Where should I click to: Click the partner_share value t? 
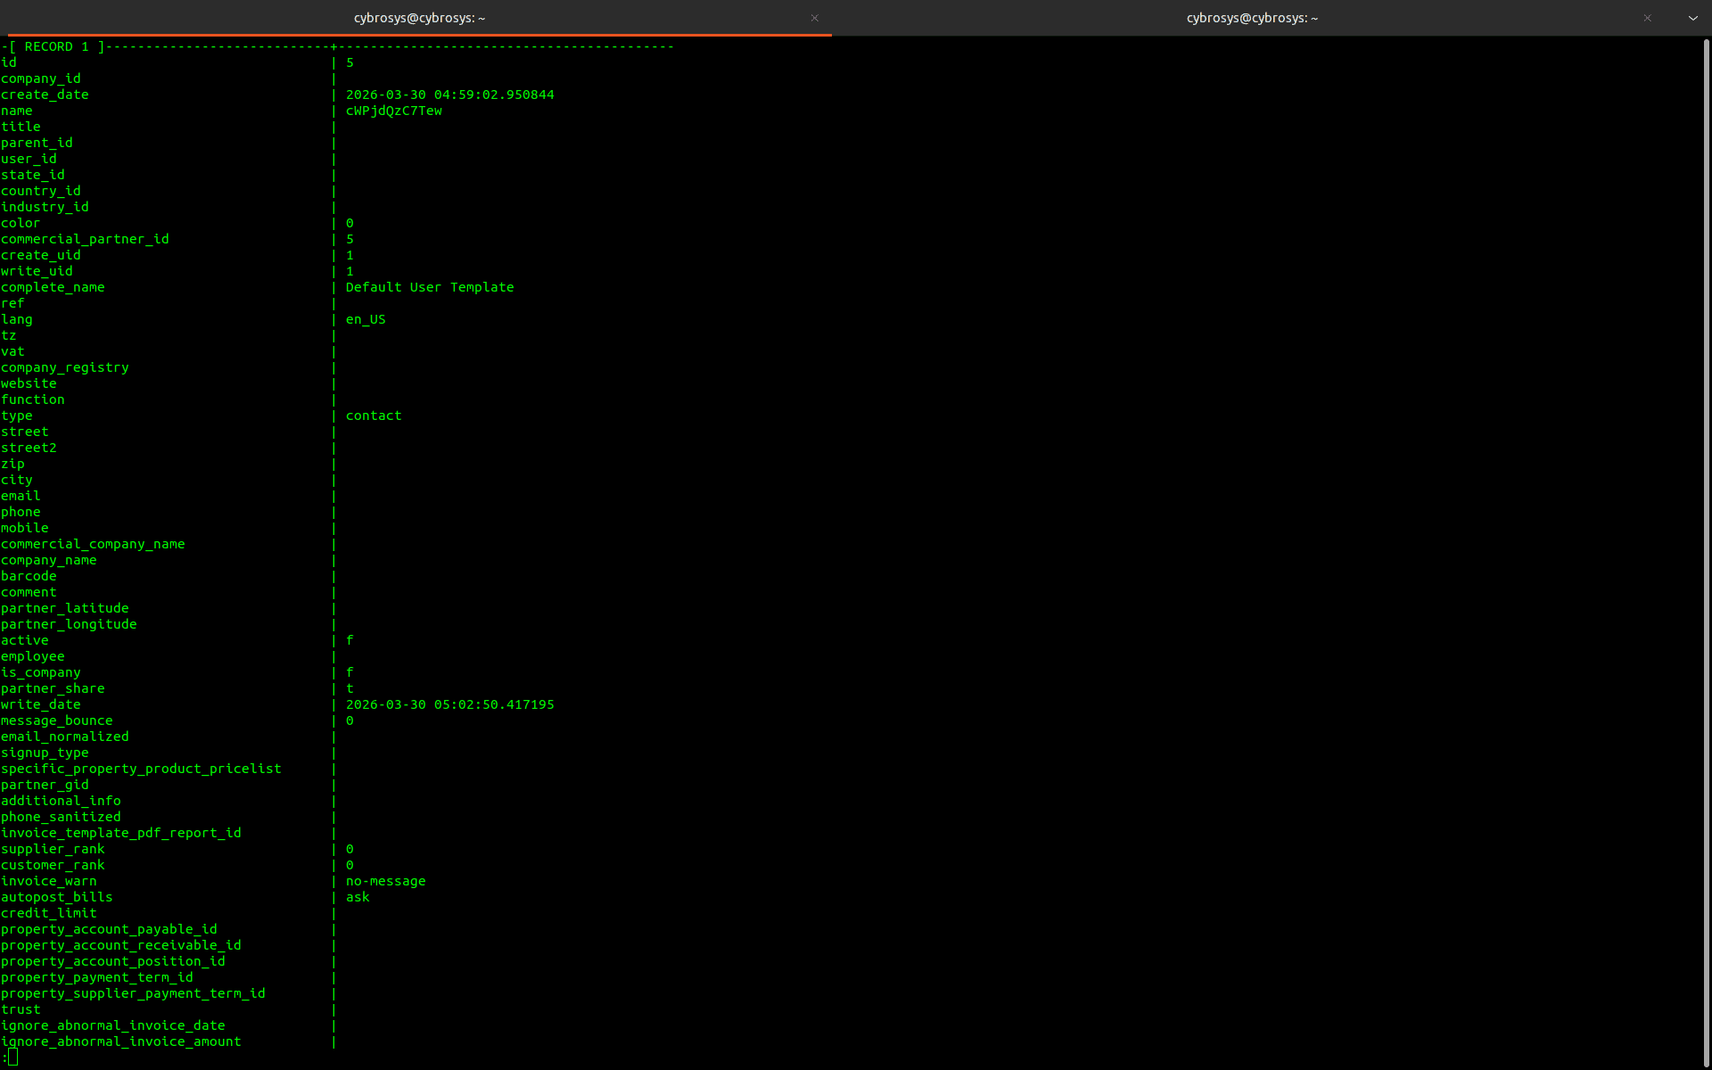350,688
